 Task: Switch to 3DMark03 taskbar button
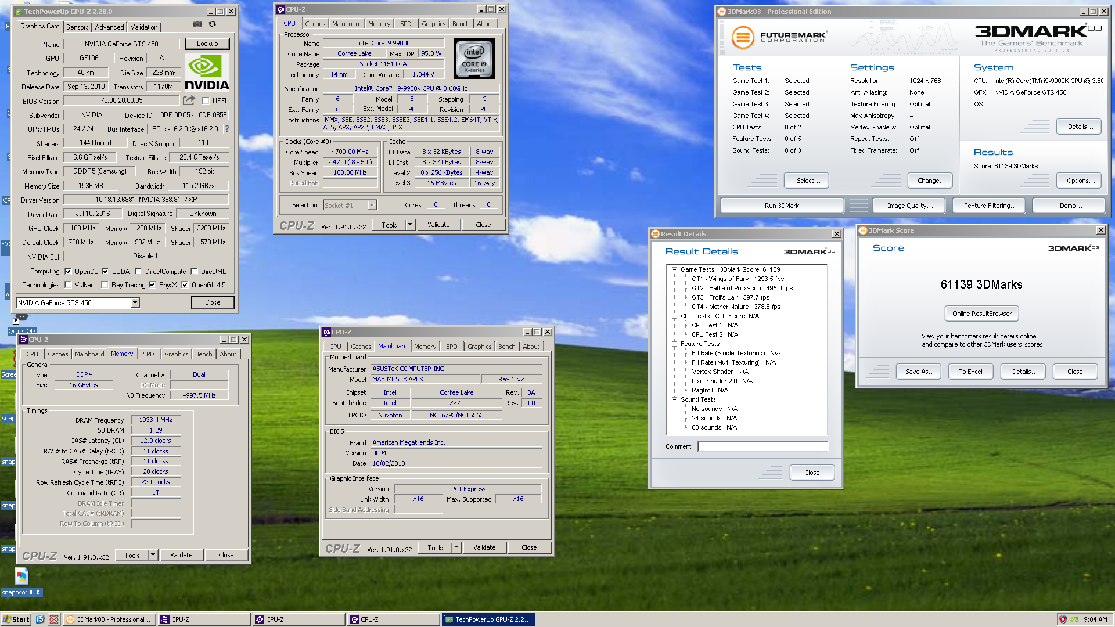(110, 619)
